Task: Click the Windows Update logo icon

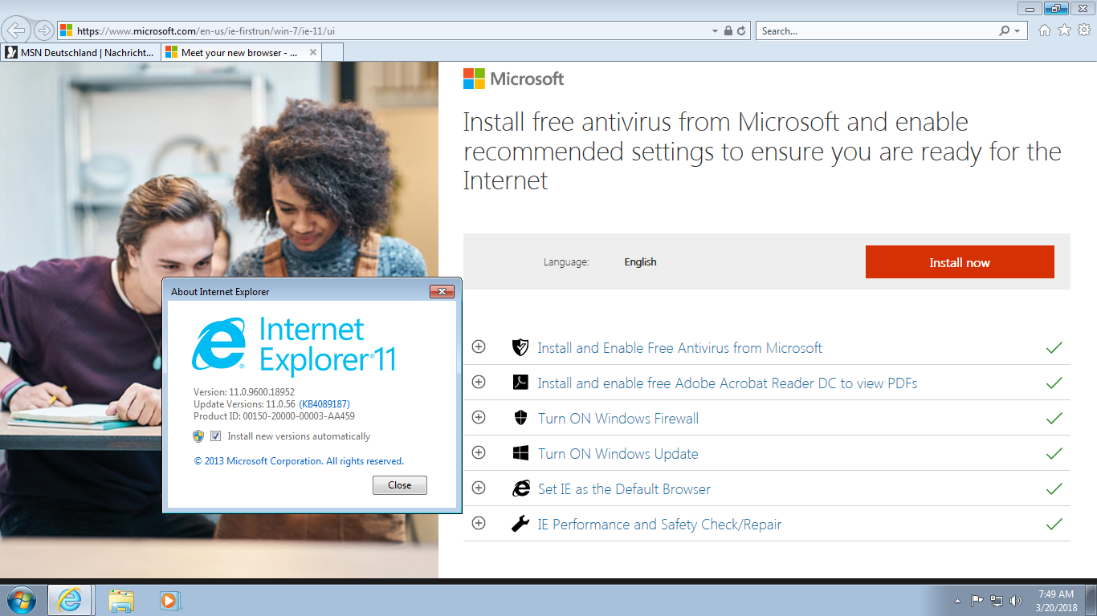Action: (x=520, y=453)
